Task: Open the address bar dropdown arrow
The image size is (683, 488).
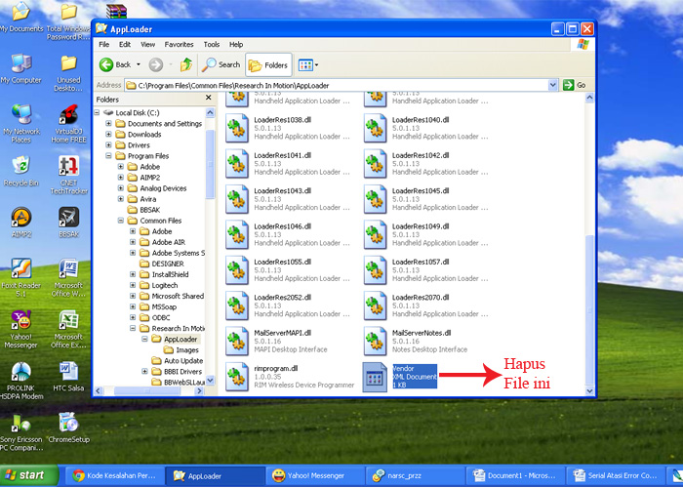Action: click(553, 85)
